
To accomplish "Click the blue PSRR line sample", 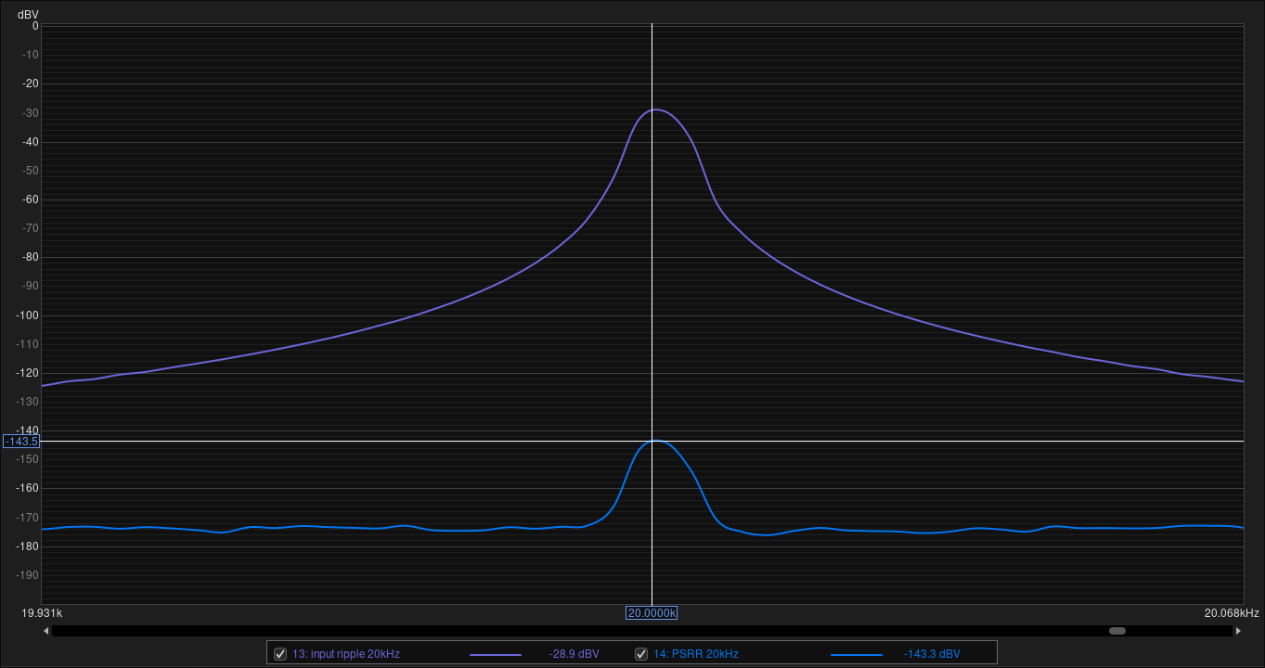I will (x=856, y=655).
